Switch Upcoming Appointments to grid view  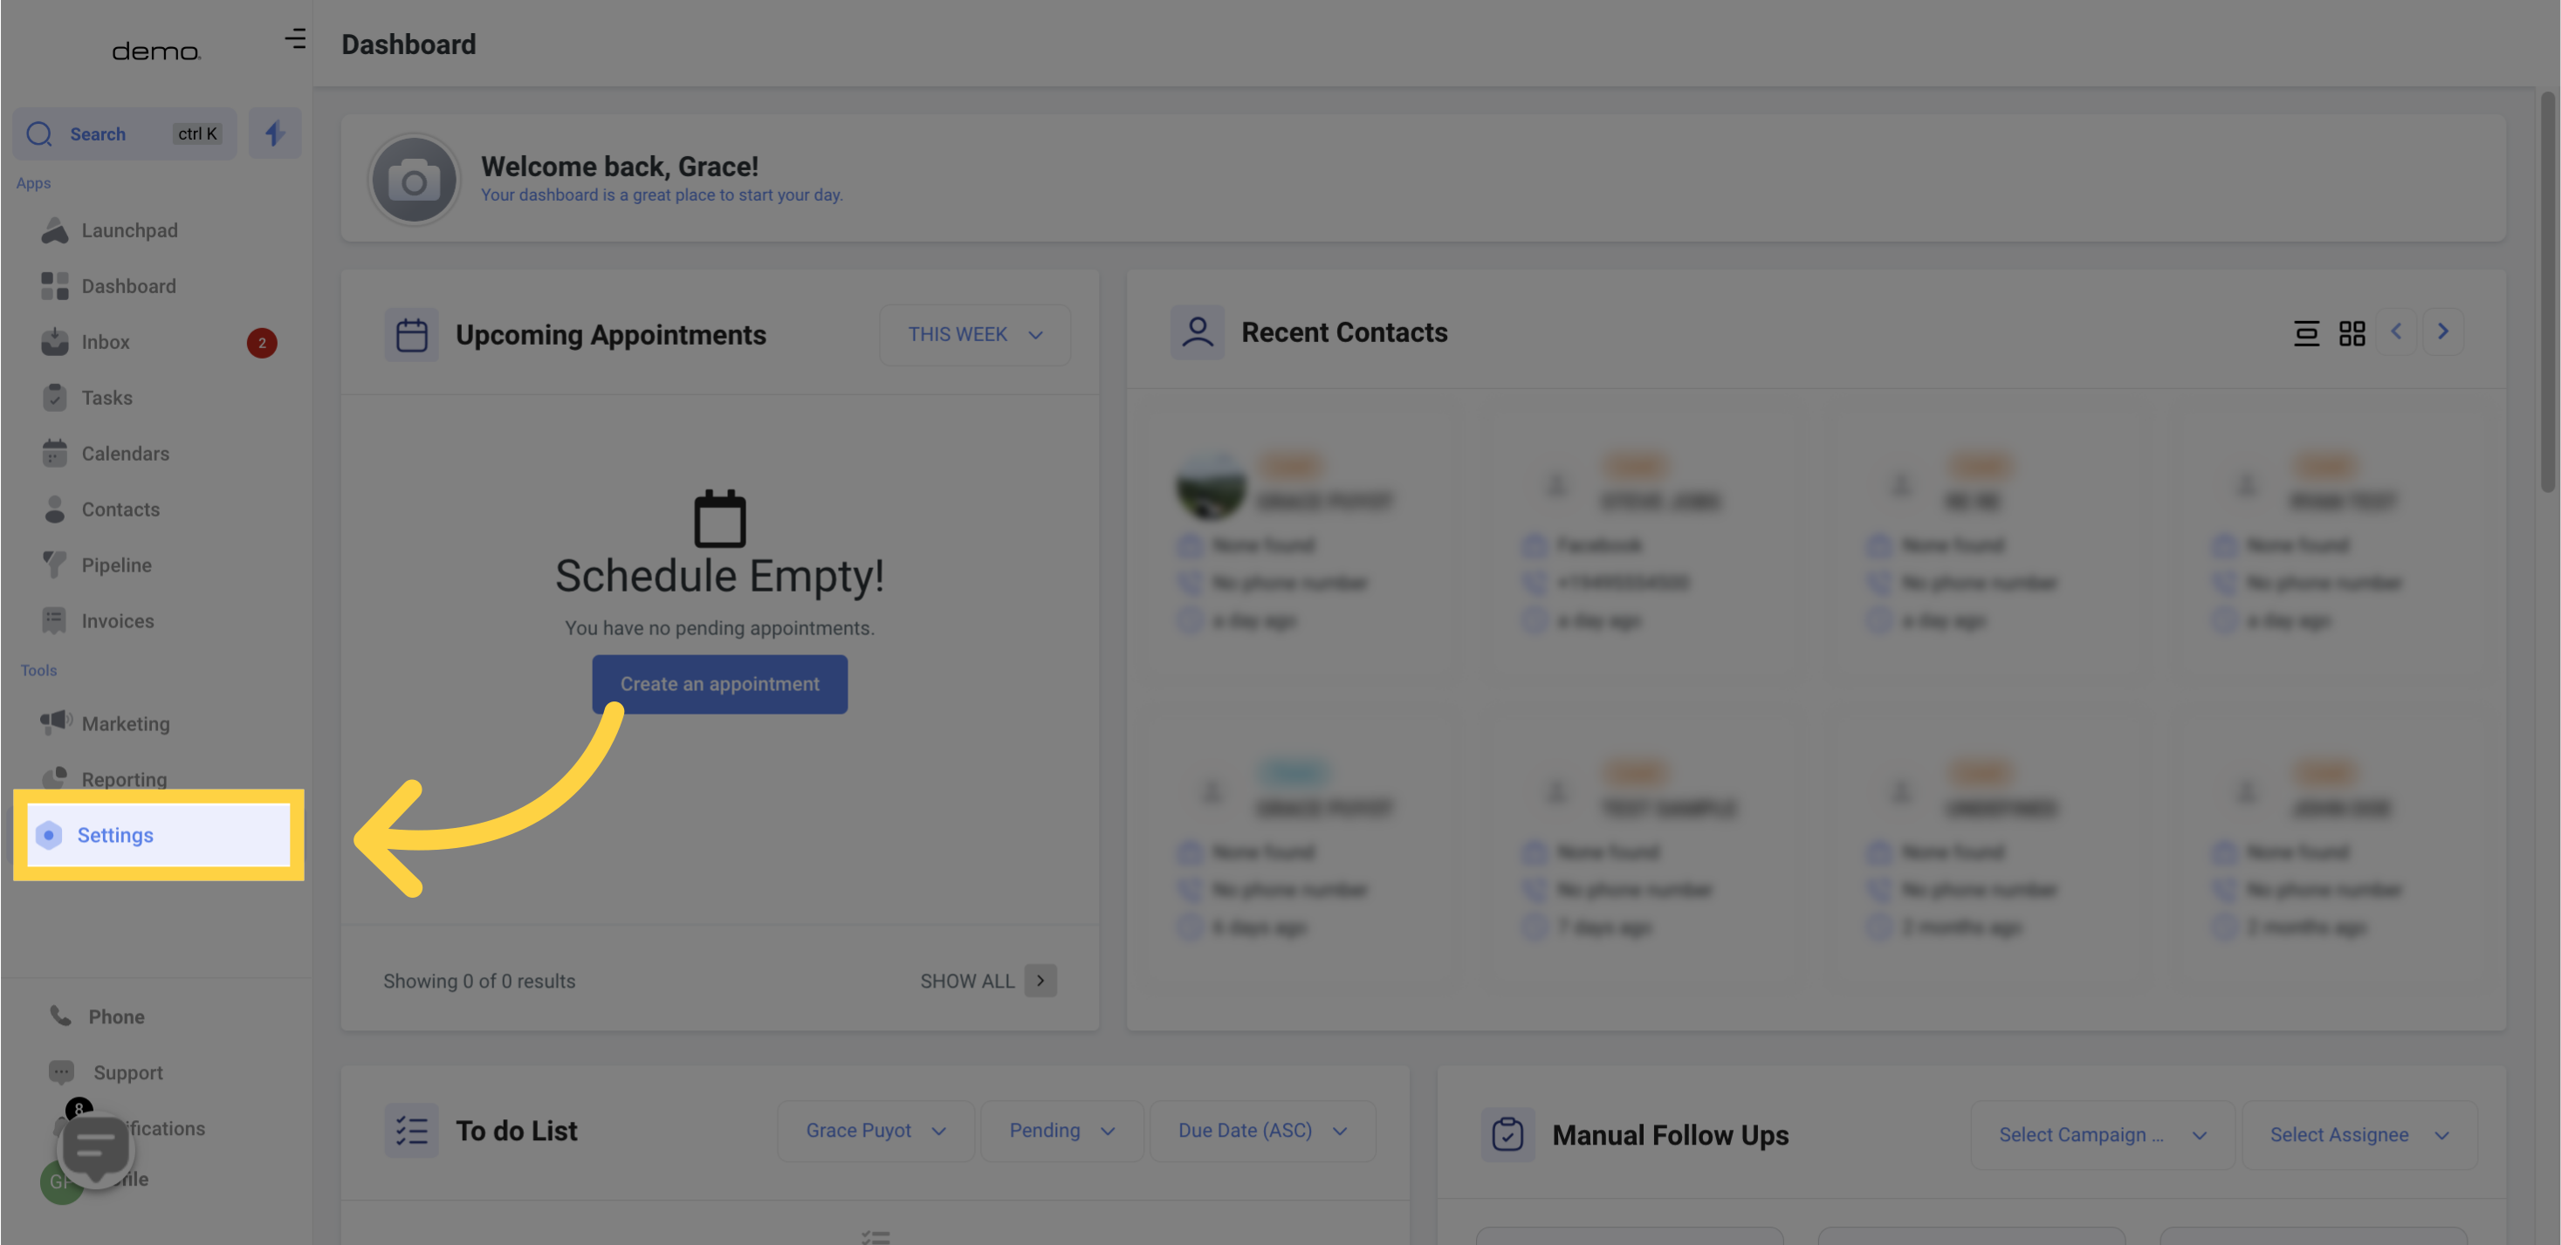[2352, 333]
